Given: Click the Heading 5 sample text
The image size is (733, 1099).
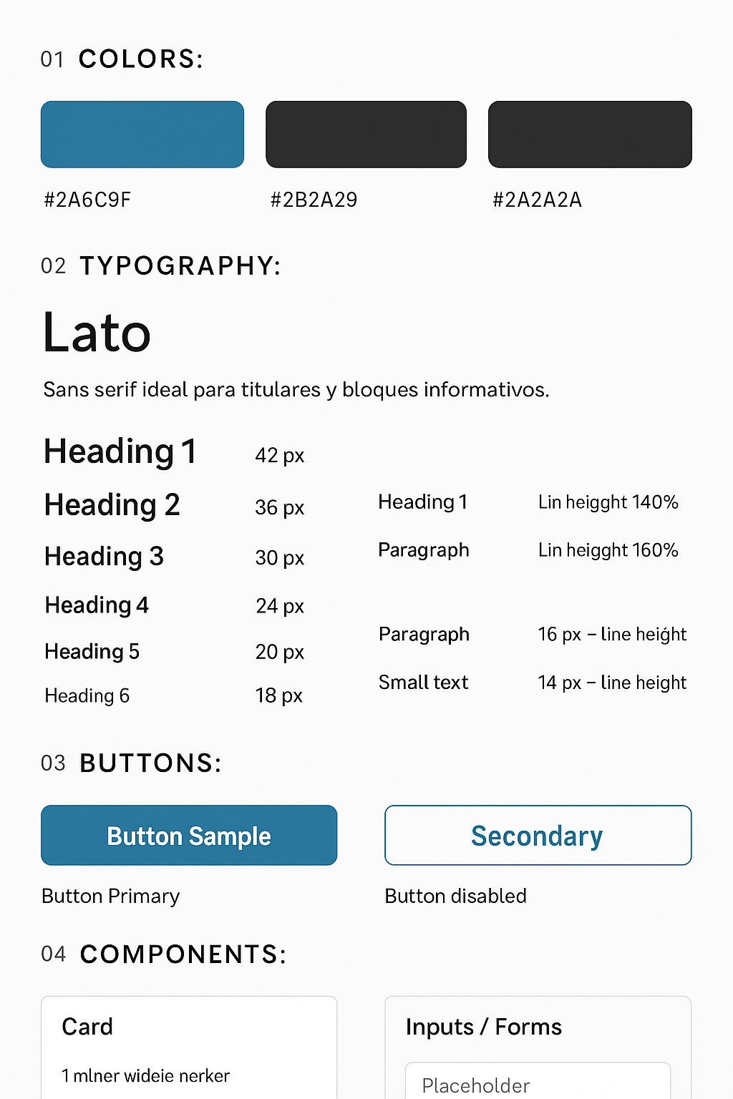Looking at the screenshot, I should click(92, 652).
